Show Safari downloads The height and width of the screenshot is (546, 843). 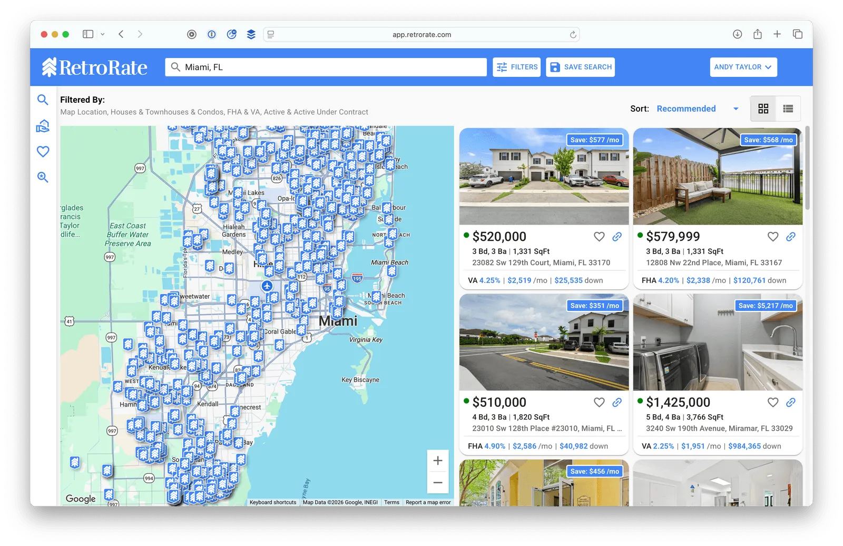(737, 34)
